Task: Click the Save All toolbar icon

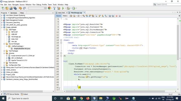Action: [x=15, y=8]
